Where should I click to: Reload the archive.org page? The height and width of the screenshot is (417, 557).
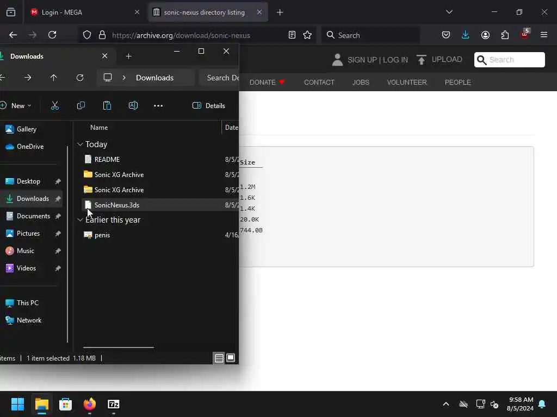(x=52, y=35)
